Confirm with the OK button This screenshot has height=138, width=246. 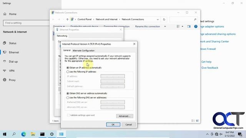(x=113, y=125)
